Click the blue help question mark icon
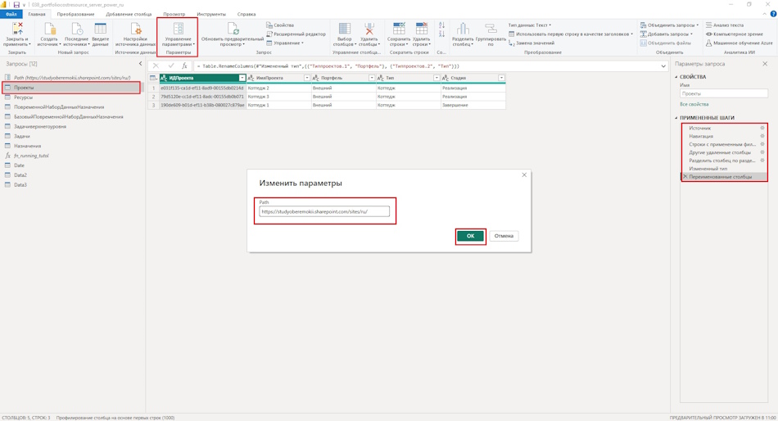Viewport: 778px width, 421px height. point(773,14)
